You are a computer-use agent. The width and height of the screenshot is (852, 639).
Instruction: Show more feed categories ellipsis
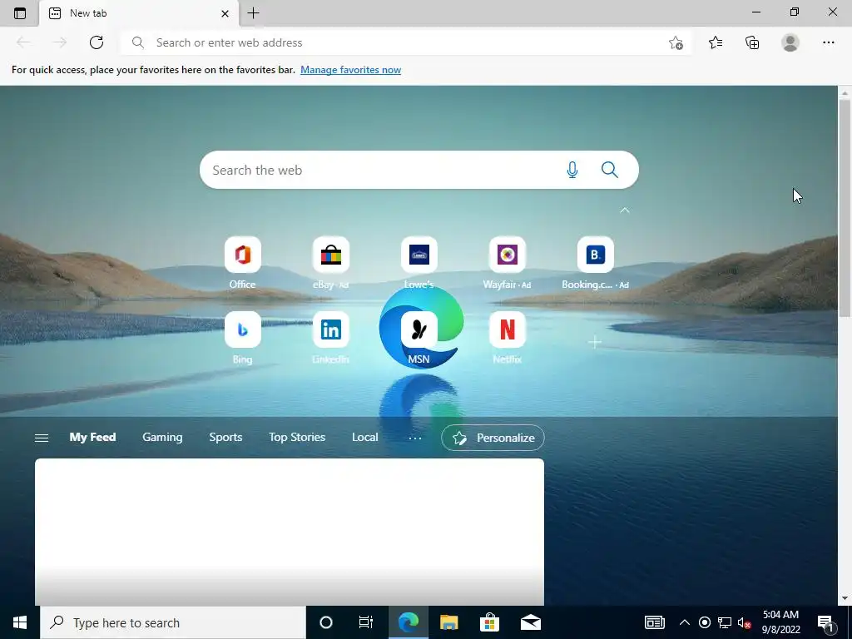point(415,438)
